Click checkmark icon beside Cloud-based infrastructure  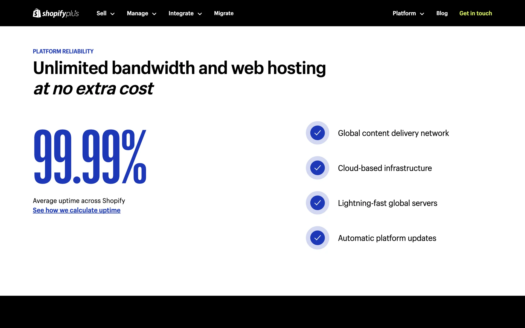(317, 168)
